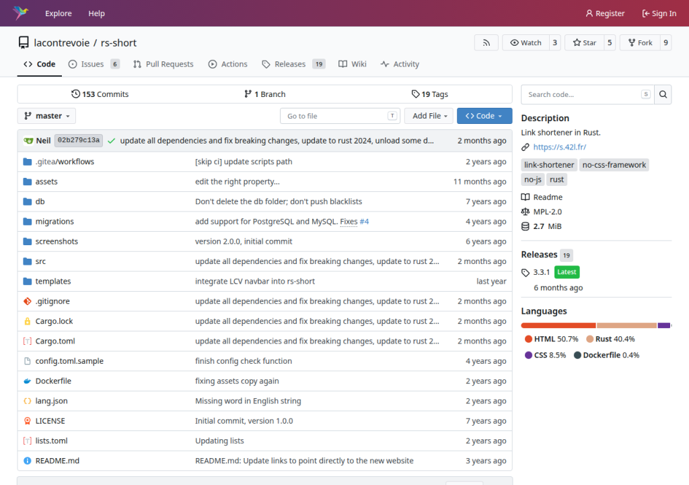Click the rust topic tag
689x485 pixels.
click(x=556, y=180)
